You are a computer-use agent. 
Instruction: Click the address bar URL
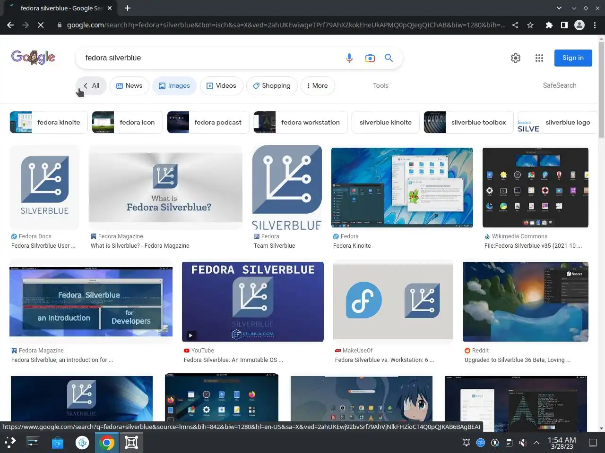[286, 25]
